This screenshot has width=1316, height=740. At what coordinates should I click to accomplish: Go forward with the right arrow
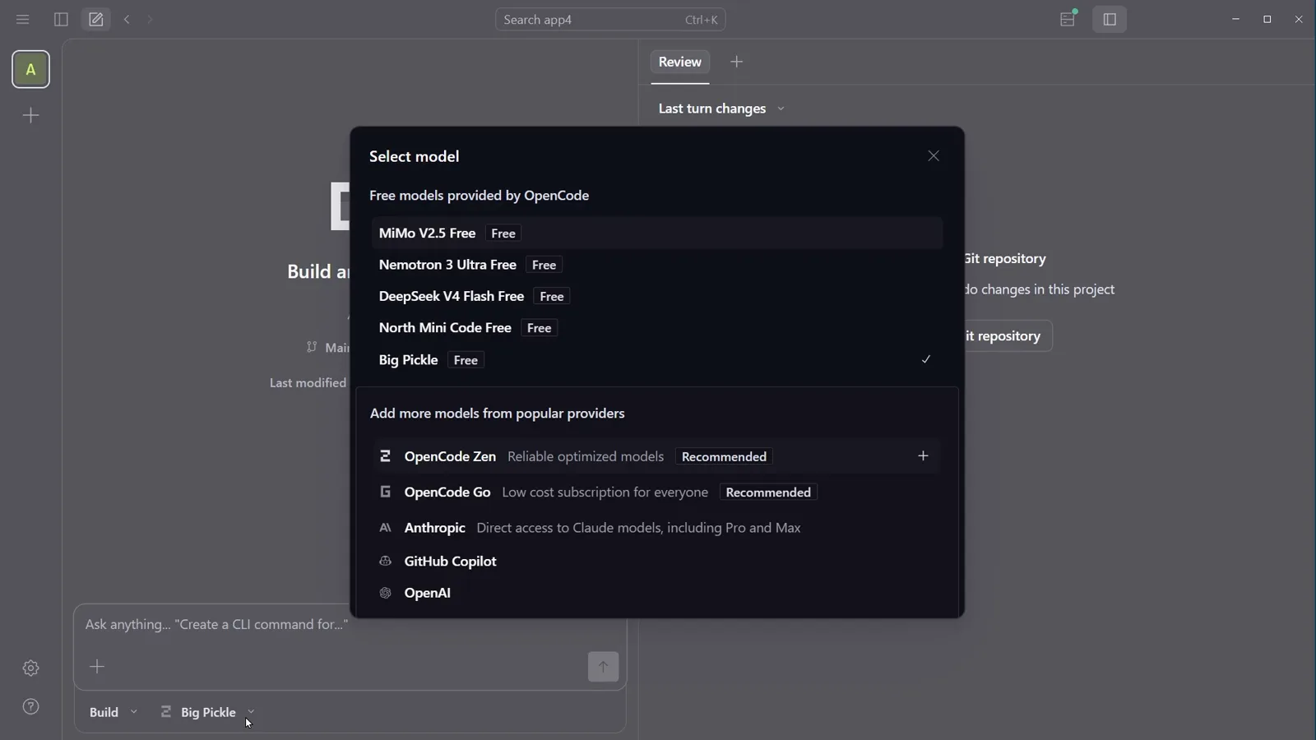[x=150, y=19]
